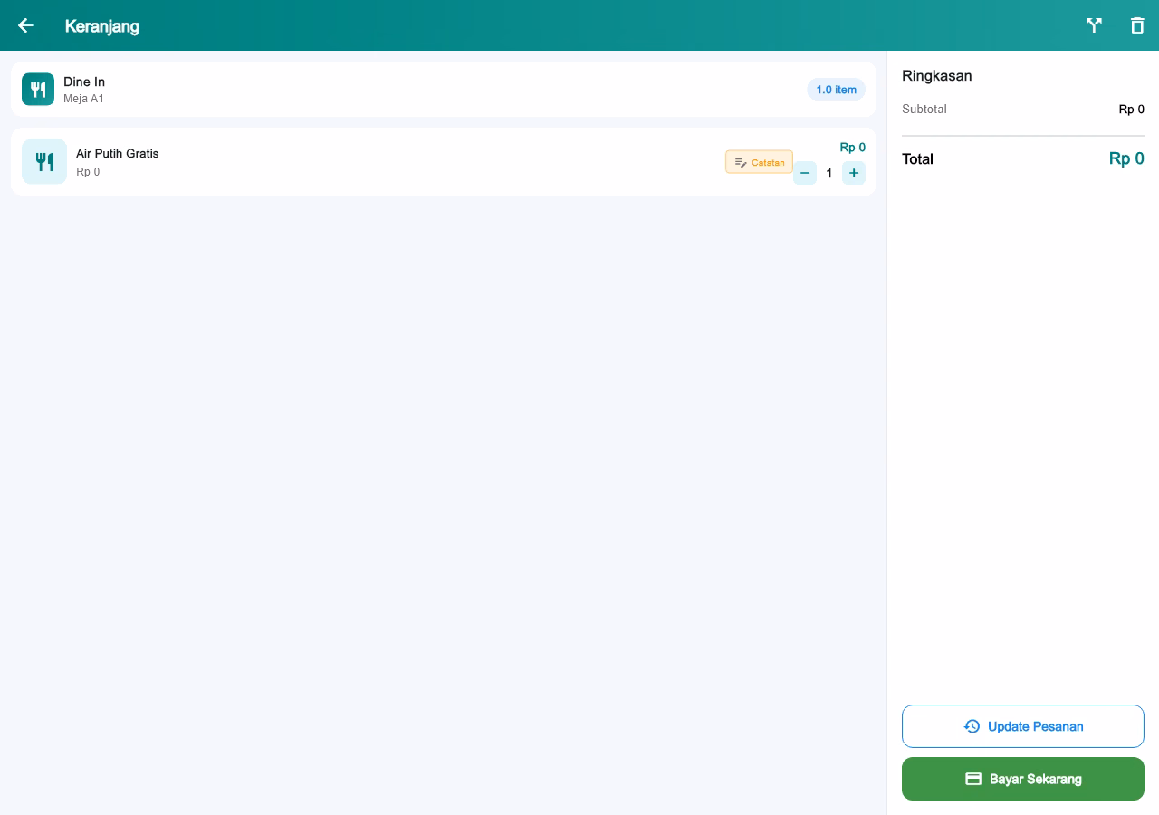The height and width of the screenshot is (815, 1159).
Task: Select the Dine In title text
Action: (84, 81)
